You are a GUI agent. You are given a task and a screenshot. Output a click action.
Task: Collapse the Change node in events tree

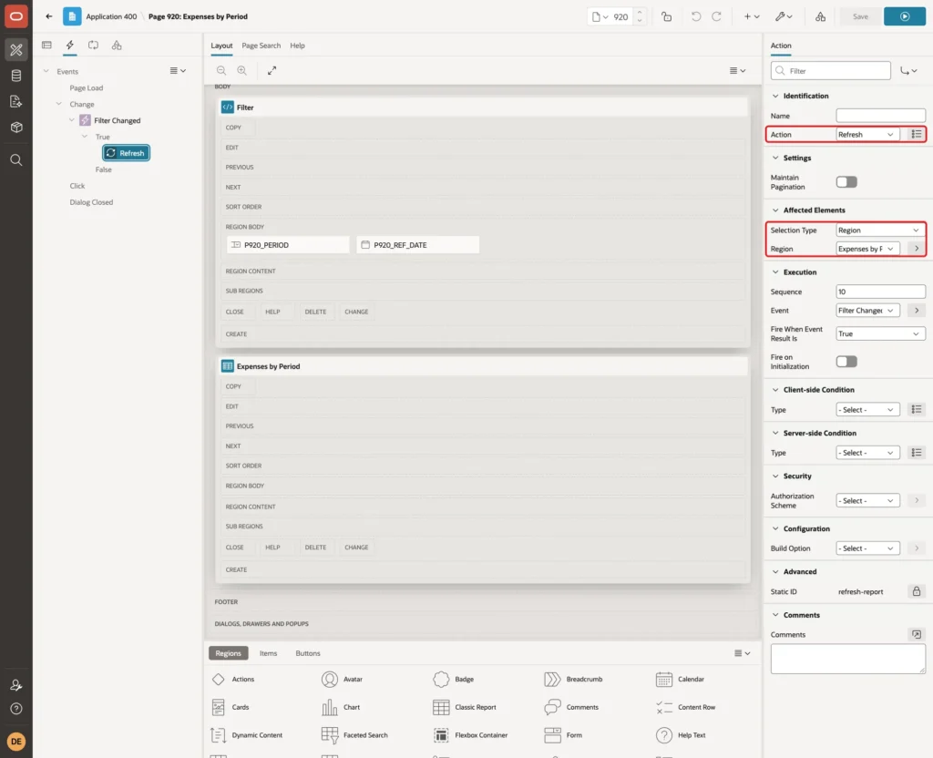click(x=59, y=104)
